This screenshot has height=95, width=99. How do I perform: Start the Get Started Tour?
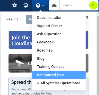coord(59,75)
